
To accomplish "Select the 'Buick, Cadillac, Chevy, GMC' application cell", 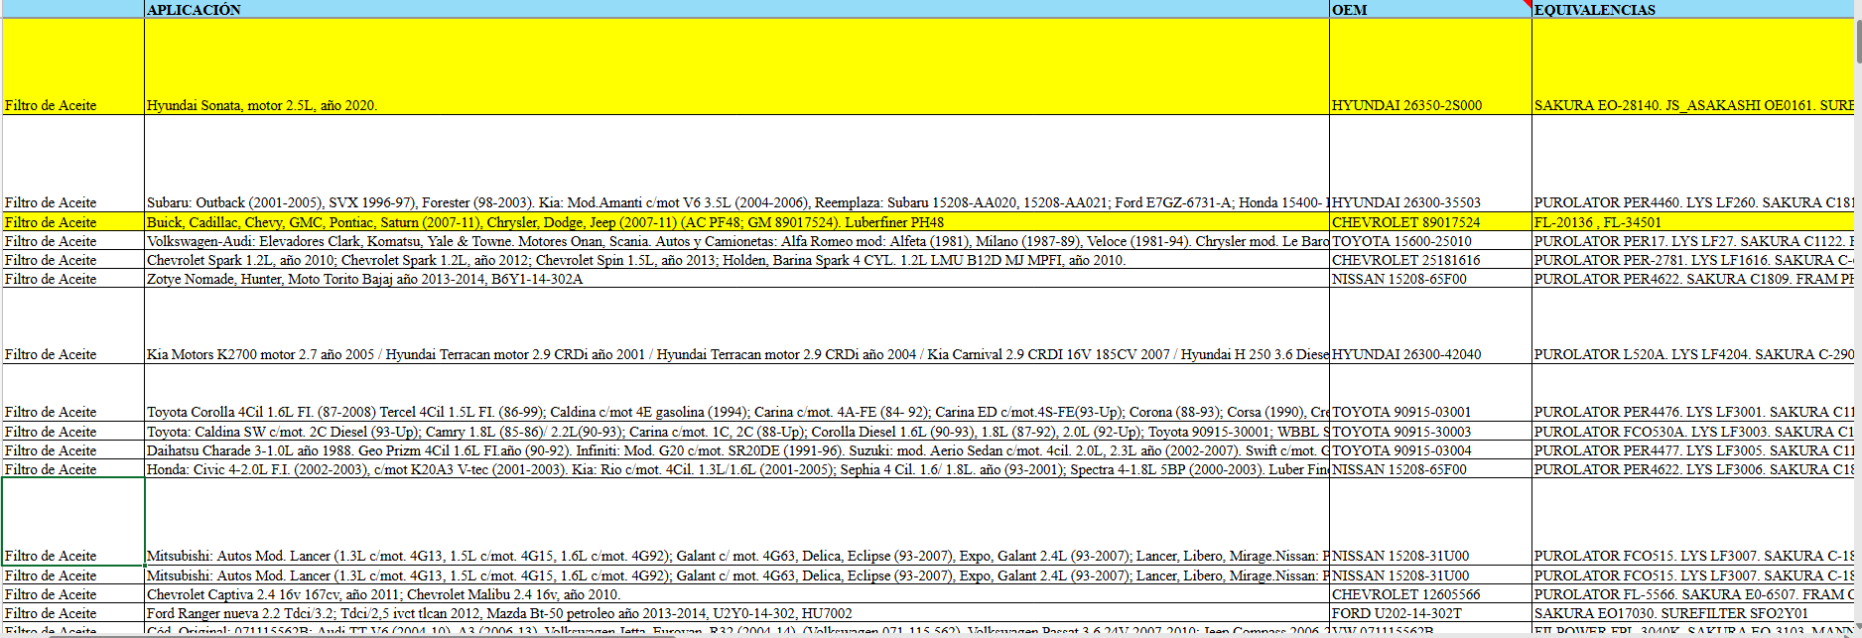I will [736, 222].
